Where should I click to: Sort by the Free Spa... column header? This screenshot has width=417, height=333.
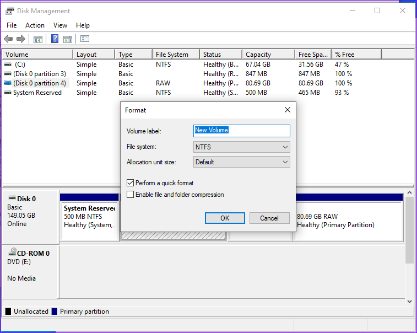point(313,54)
